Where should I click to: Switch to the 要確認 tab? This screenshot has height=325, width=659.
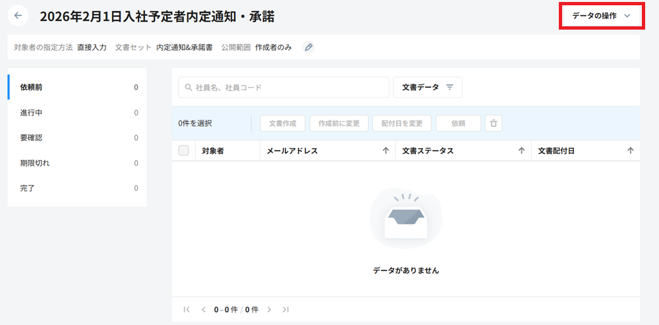(77, 137)
